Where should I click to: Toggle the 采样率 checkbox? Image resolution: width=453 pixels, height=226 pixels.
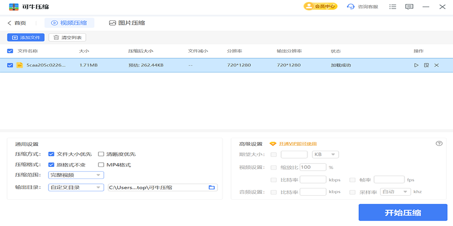pyautogui.click(x=352, y=192)
